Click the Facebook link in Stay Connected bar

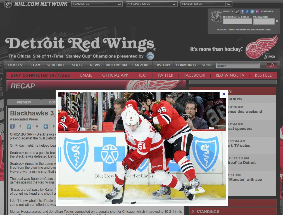[194, 75]
